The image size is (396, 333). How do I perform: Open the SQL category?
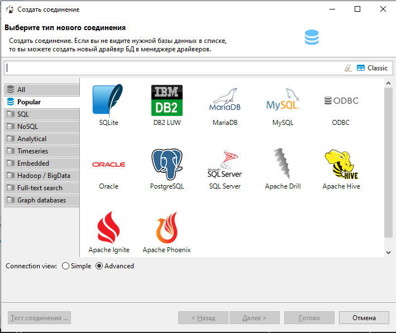[x=42, y=114]
